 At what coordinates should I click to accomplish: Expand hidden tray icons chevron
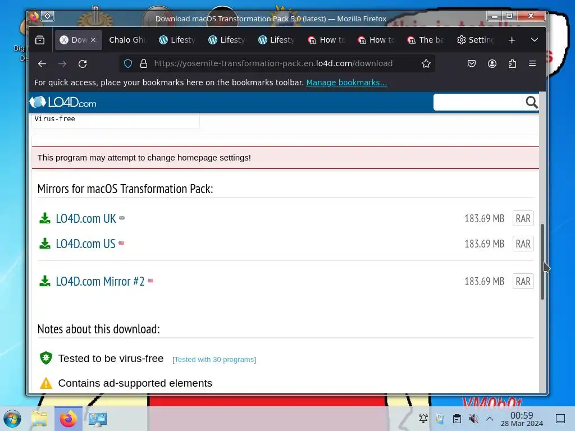(490, 418)
